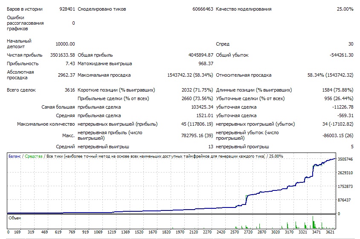Select the profit trades value 2660 (73.56%)
Viewport: 360px width, 239px height.
click(x=197, y=98)
